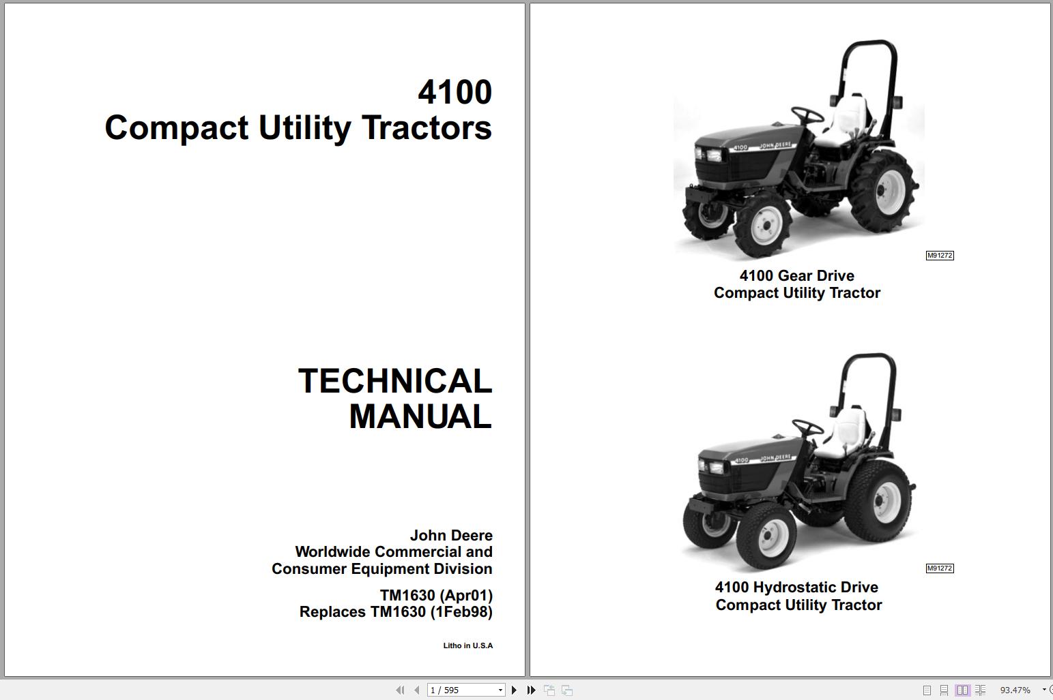Screen dimensions: 1053x700
Task: Click the M91272 label under hydrostatic photo
Action: [x=940, y=568]
